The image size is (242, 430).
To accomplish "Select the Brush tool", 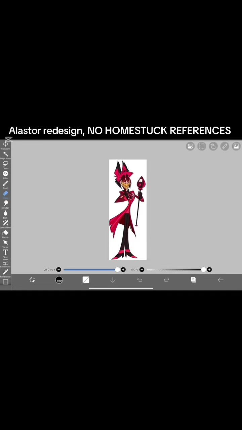I will [5, 184].
